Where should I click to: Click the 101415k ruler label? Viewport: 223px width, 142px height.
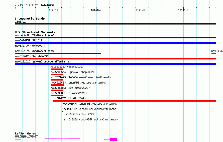[53, 10]
